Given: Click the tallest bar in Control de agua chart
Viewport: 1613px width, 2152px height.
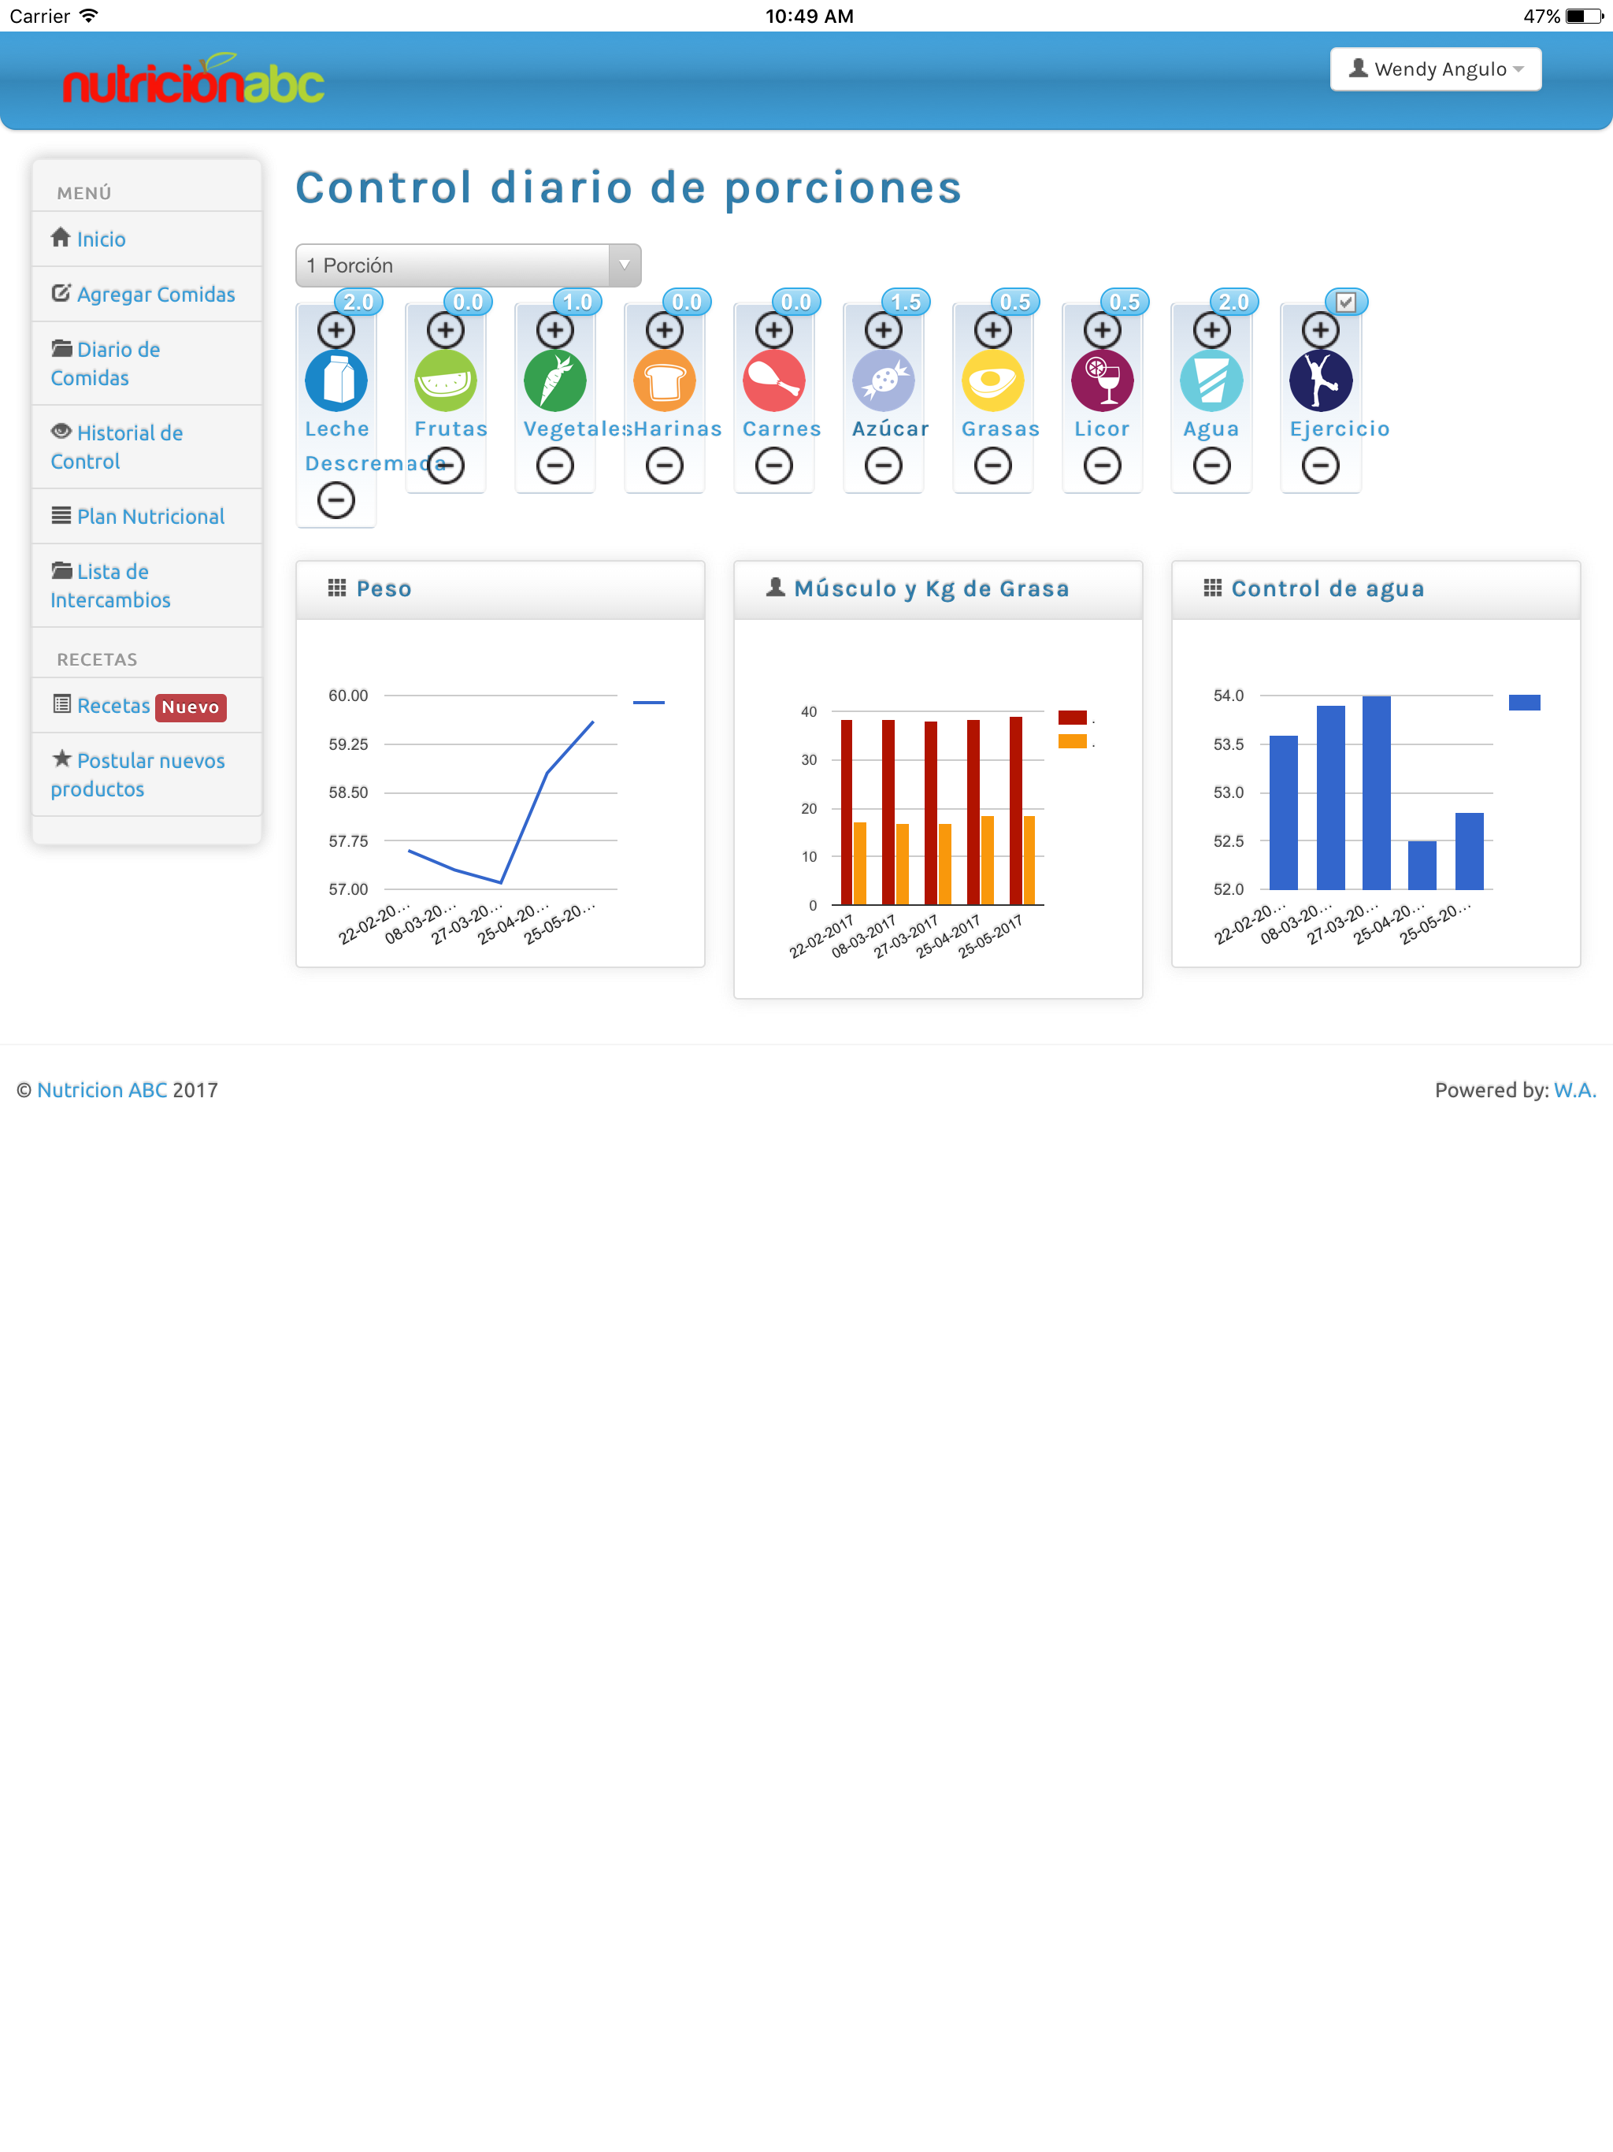Looking at the screenshot, I should [1376, 792].
